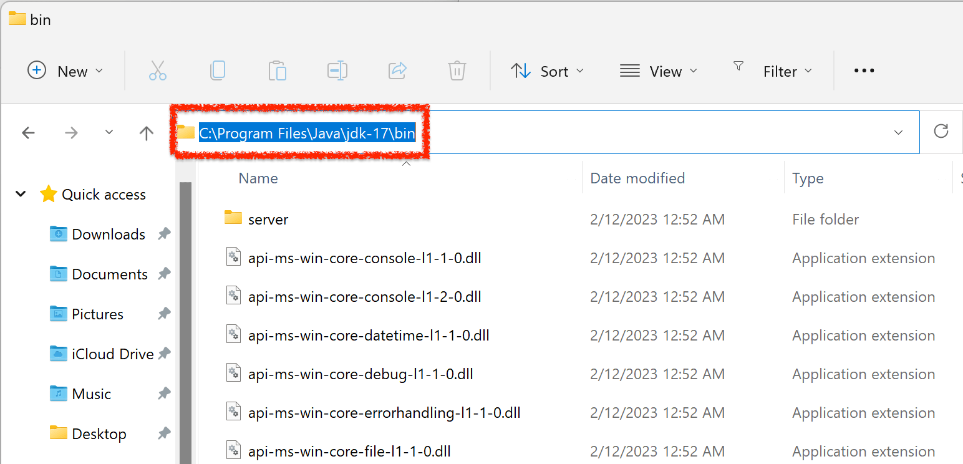The width and height of the screenshot is (963, 464).
Task: Click folder icon in address bar
Action: point(185,132)
